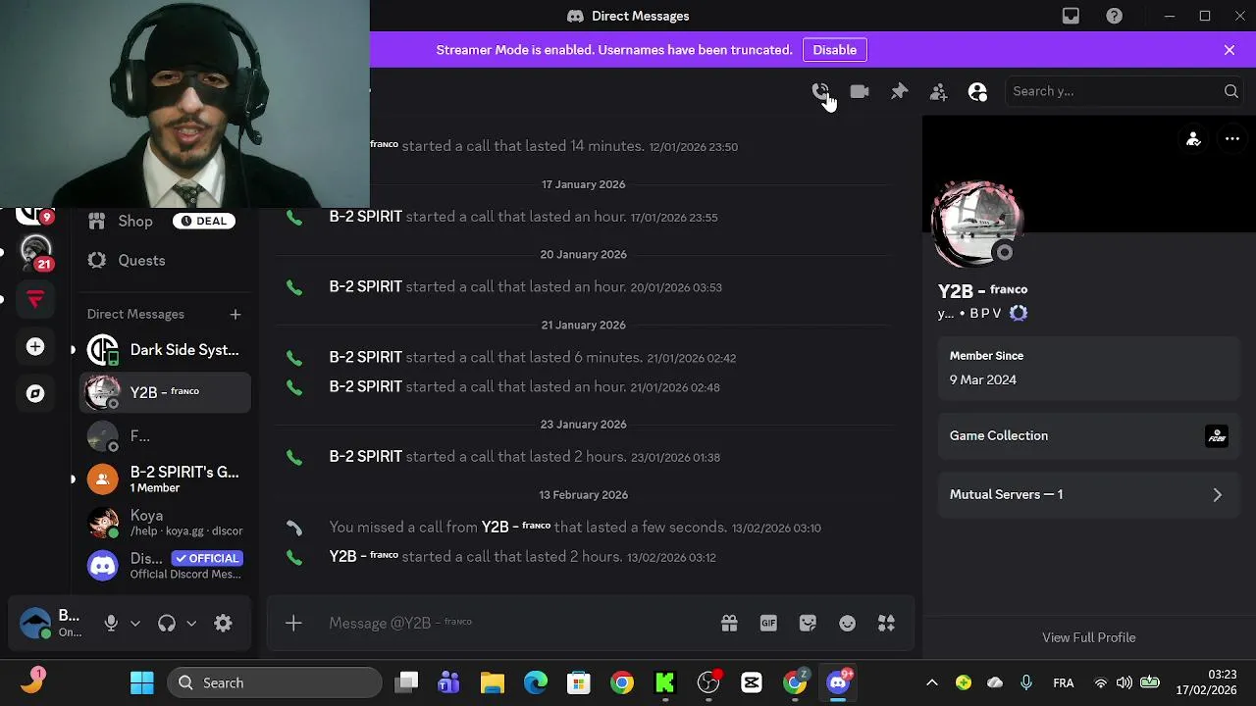This screenshot has height=706, width=1256.
Task: Open pinned messages icon
Action: pyautogui.click(x=899, y=91)
